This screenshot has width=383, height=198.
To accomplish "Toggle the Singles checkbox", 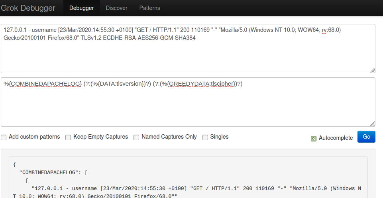I will click(x=205, y=137).
